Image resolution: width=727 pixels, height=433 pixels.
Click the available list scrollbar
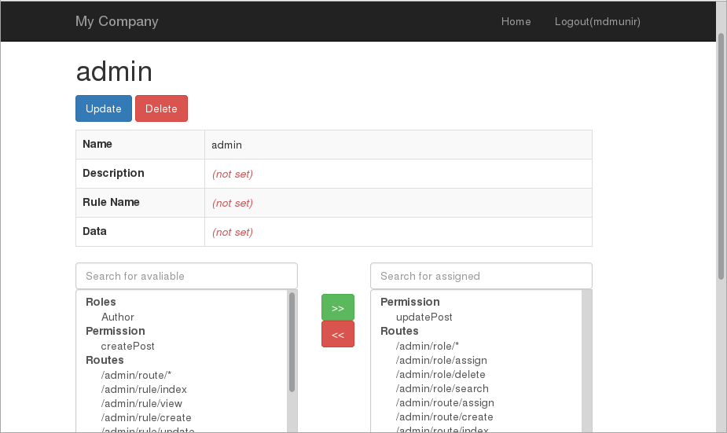tap(292, 343)
